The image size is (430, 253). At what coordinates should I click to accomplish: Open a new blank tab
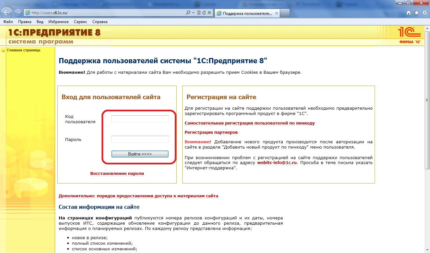tap(285, 14)
